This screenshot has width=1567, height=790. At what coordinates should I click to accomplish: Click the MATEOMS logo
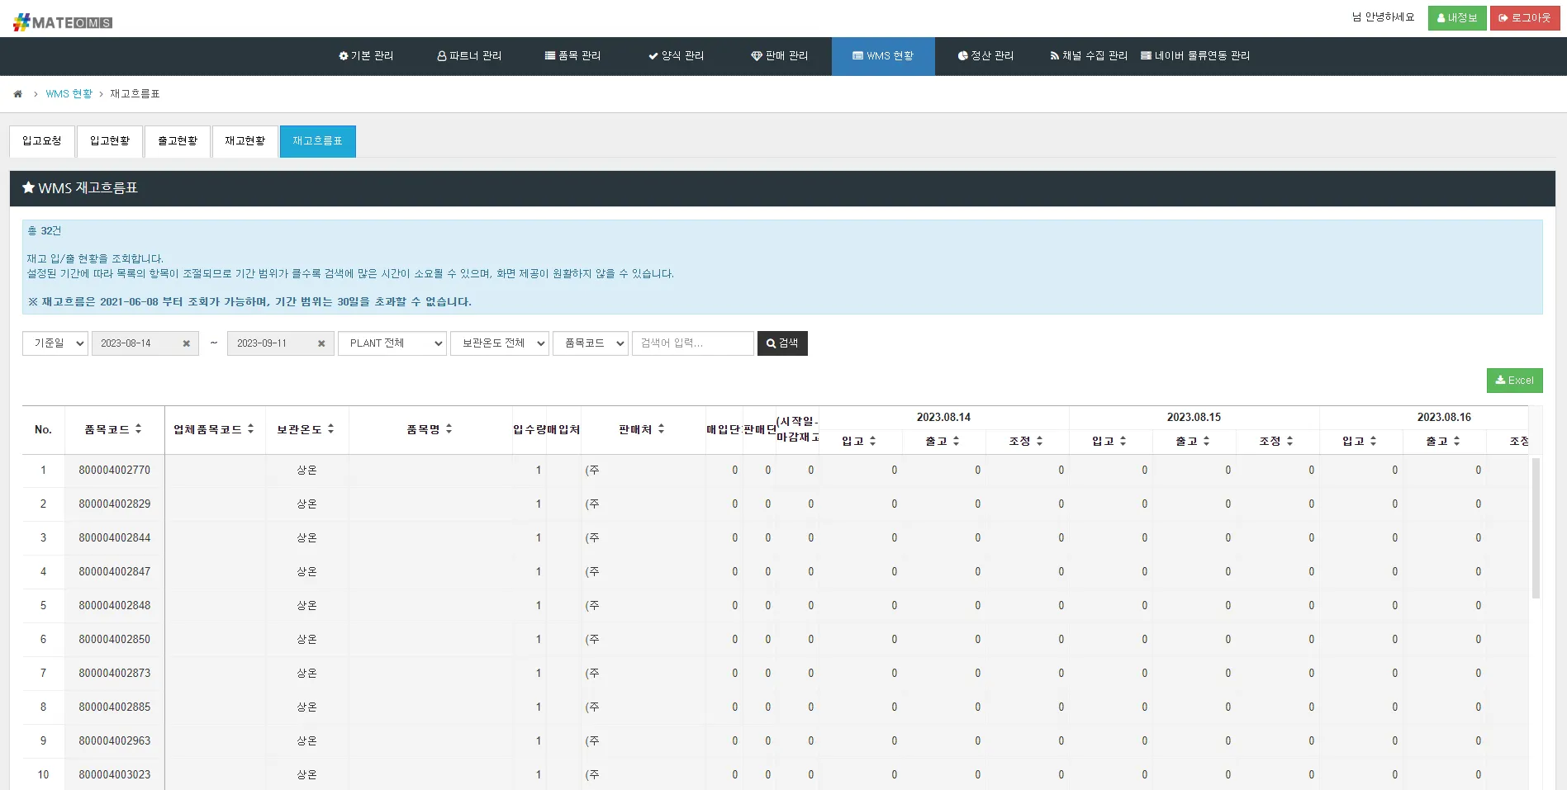(63, 22)
